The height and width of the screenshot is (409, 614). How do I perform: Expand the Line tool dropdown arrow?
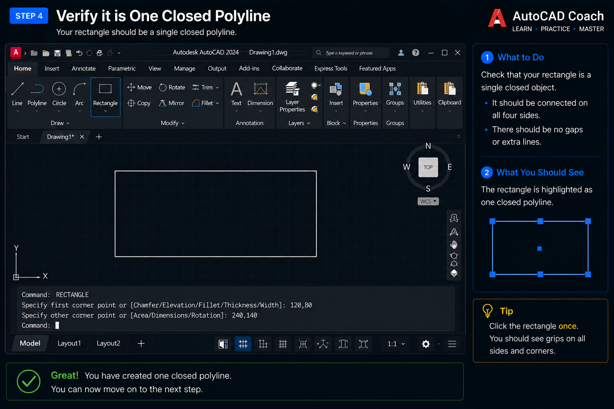18,111
